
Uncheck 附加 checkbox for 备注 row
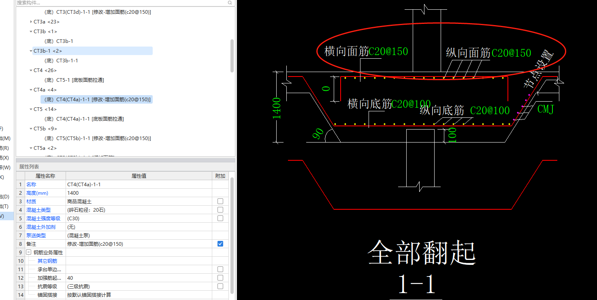(220, 244)
